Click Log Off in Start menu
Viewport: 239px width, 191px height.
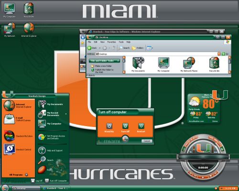37,180
